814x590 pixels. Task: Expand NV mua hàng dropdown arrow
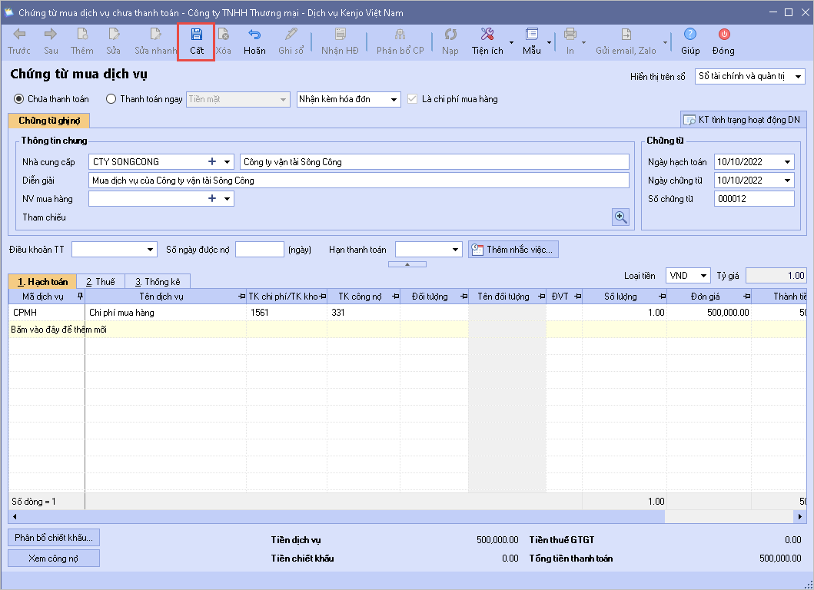227,198
